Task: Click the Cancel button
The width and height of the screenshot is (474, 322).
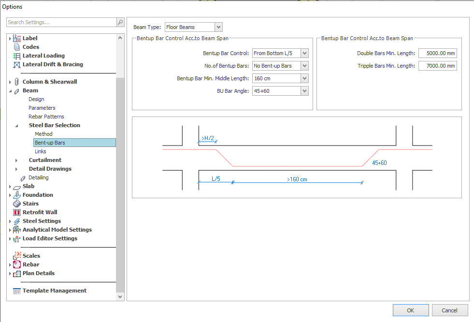Action: [x=449, y=310]
